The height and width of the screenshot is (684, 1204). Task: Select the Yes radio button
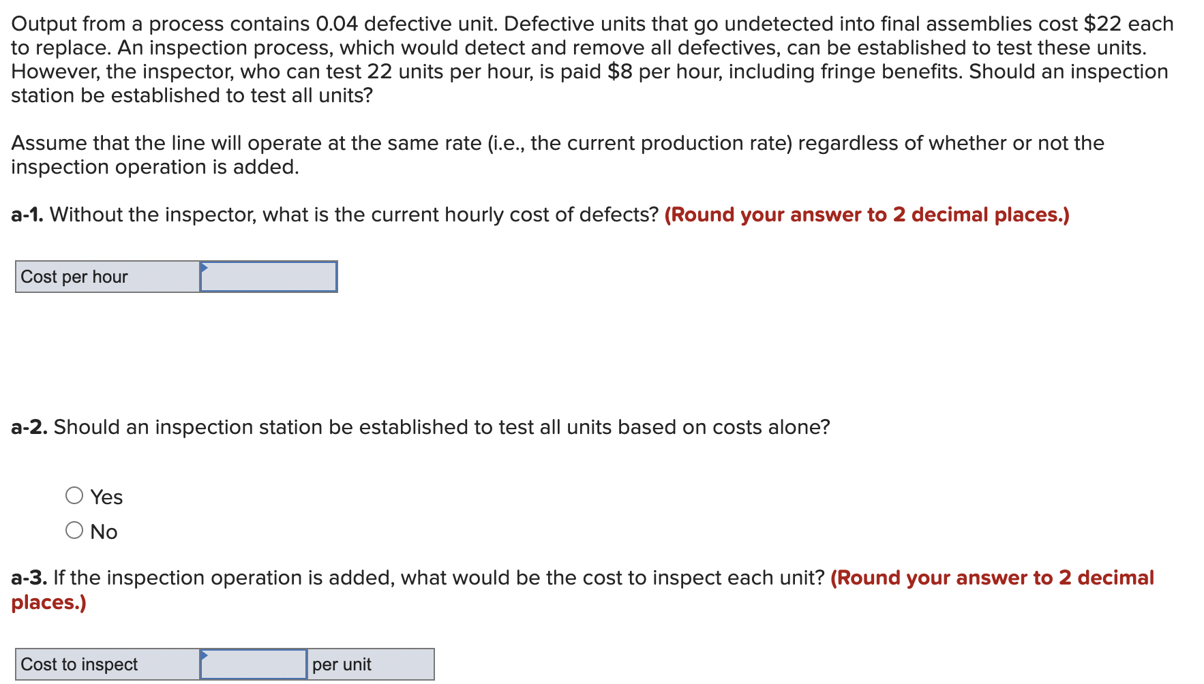click(x=74, y=496)
